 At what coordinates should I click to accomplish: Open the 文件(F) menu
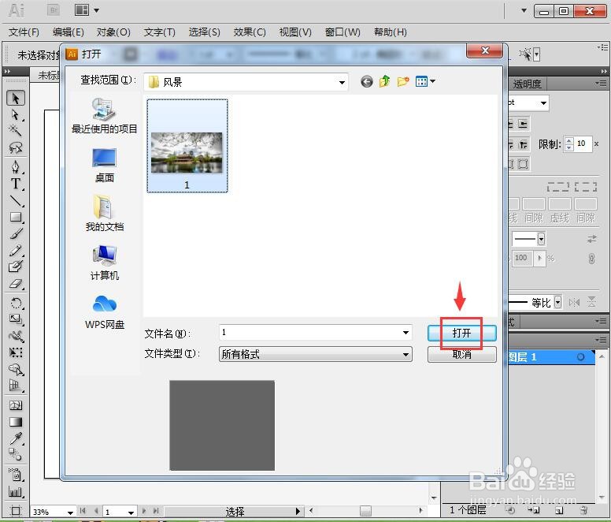click(24, 32)
